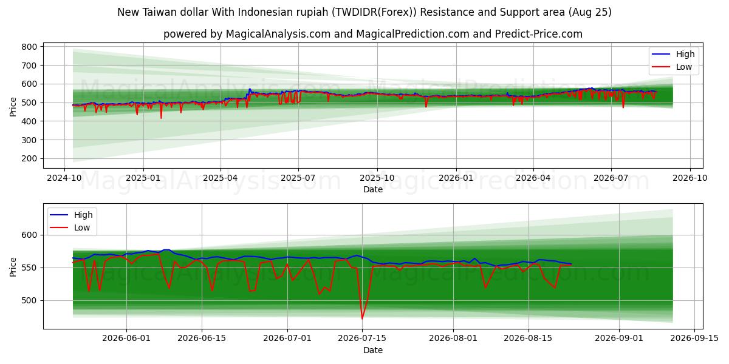Click the upper chart 'Price' axis label

tap(13, 107)
